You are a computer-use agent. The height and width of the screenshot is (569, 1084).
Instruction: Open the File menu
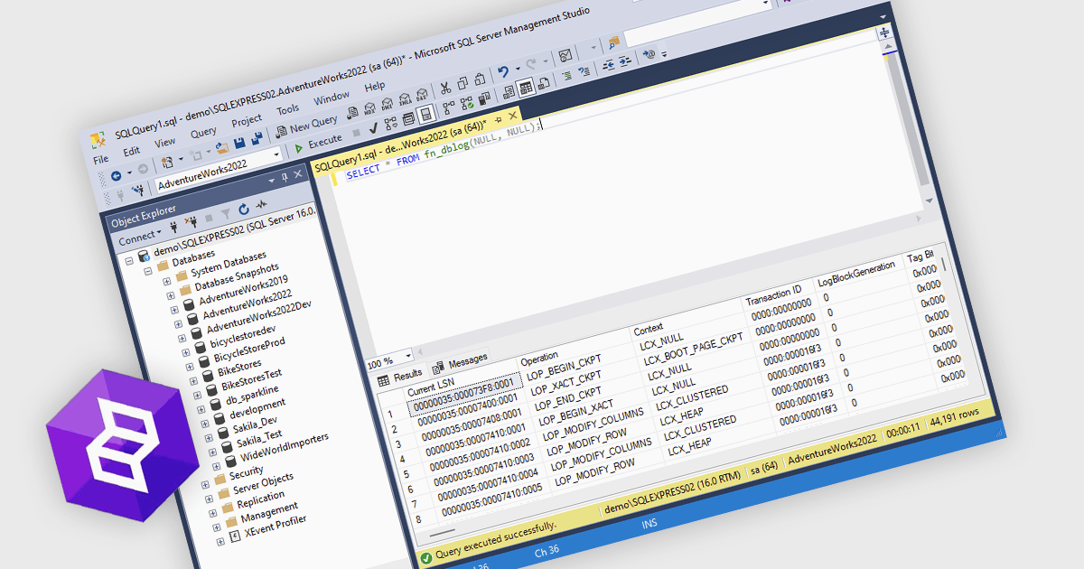tap(101, 160)
